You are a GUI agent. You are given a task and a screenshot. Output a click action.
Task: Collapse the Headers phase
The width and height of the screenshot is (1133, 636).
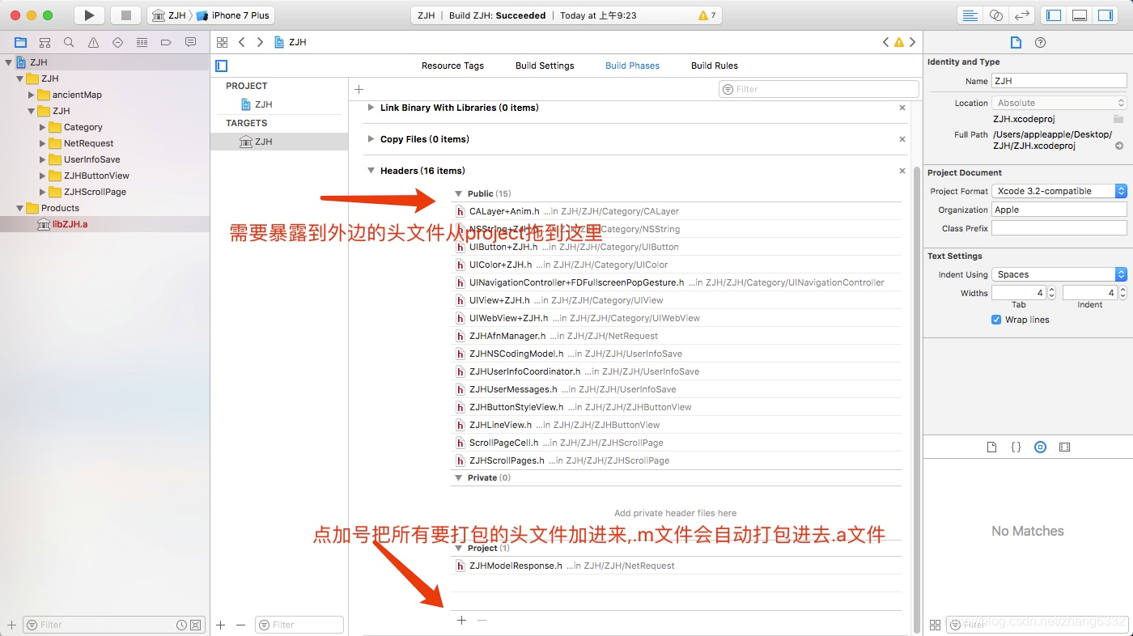371,171
